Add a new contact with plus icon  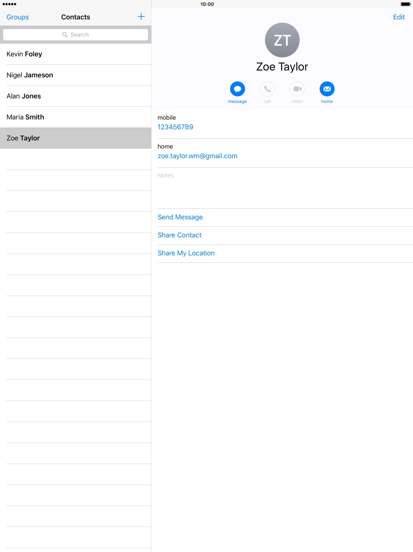pos(141,17)
